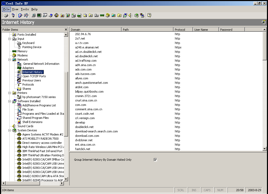The width and height of the screenshot is (268, 194).
Task: Click the desktop computer toolbar icon
Action: [x=34, y=15]
